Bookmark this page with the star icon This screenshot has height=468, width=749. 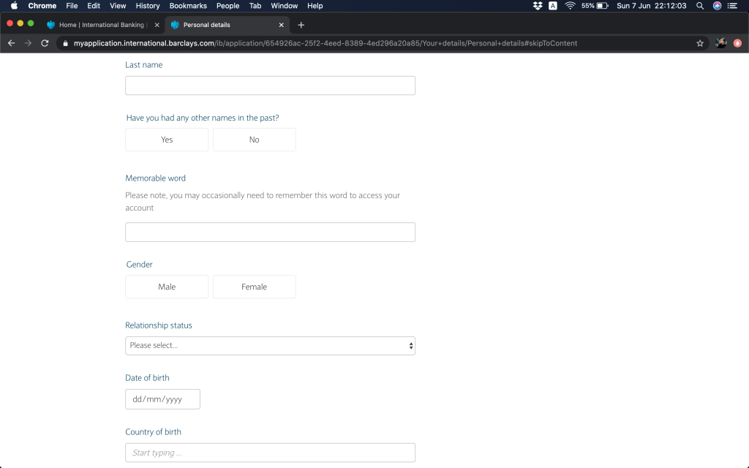pos(700,43)
